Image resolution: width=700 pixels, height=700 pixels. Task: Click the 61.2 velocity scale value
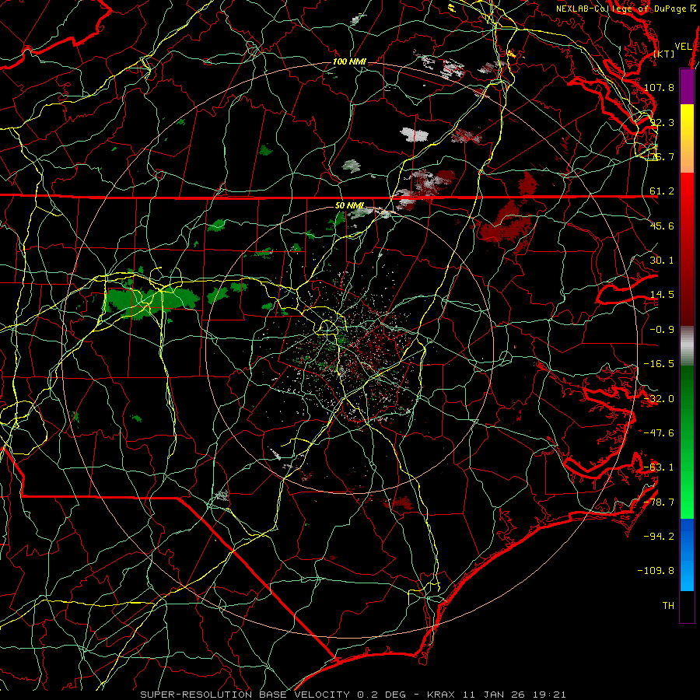pos(662,191)
